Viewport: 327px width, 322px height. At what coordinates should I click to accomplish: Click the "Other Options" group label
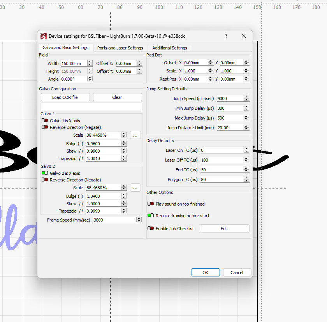[x=160, y=192]
